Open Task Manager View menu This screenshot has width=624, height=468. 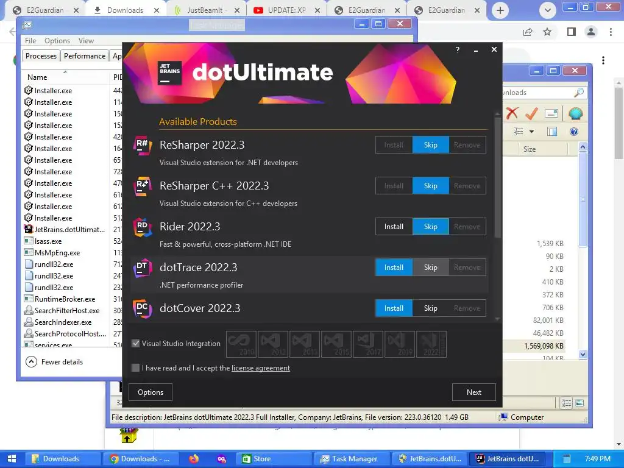pos(86,41)
